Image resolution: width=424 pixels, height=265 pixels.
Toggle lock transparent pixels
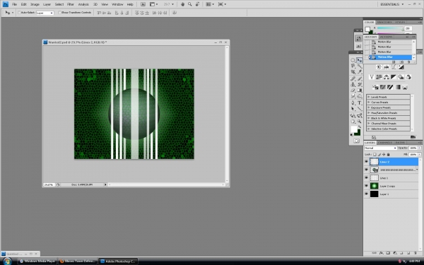coord(375,154)
